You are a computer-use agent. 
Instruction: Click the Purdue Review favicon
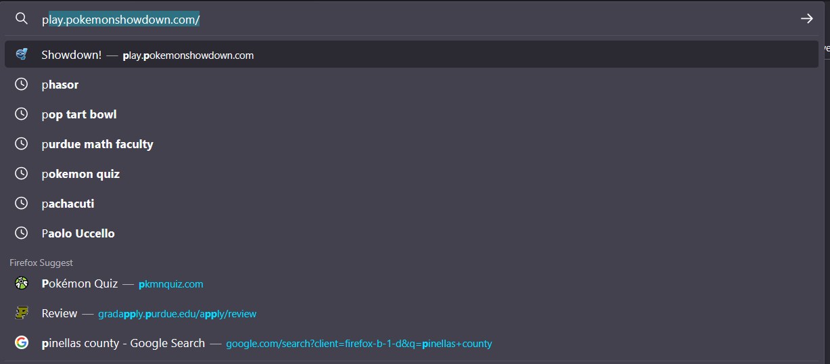click(22, 313)
